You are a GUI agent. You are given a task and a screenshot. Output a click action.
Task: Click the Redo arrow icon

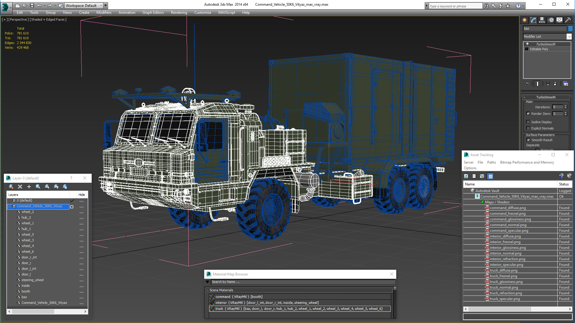tap(50, 5)
